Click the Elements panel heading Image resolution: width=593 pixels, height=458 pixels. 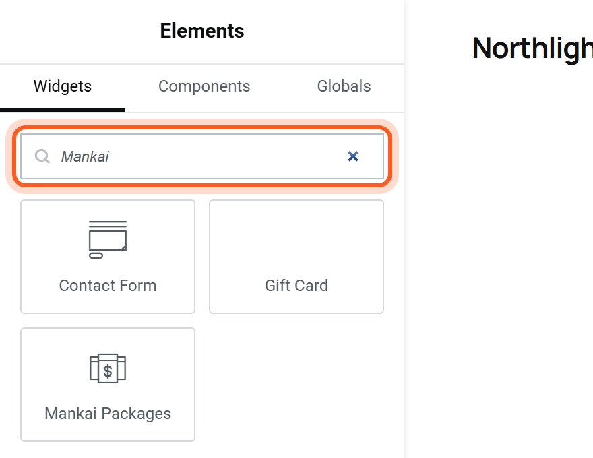click(202, 30)
